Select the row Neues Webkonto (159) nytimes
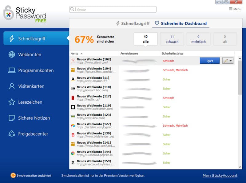The image size is (246, 183). tap(152, 163)
